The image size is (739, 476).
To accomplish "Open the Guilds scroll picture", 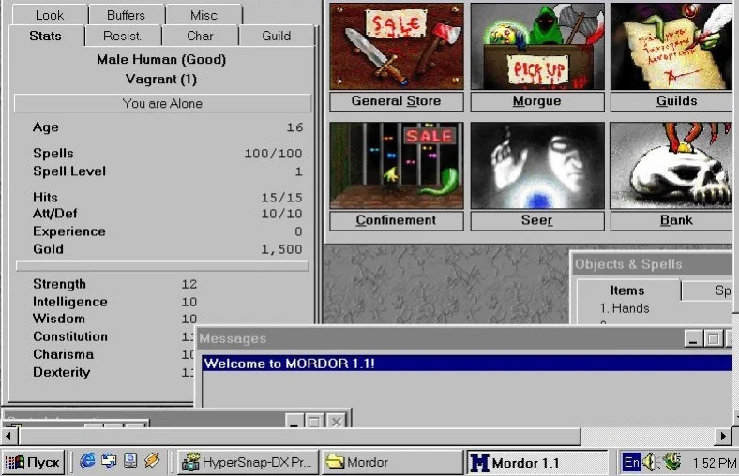I will click(673, 46).
